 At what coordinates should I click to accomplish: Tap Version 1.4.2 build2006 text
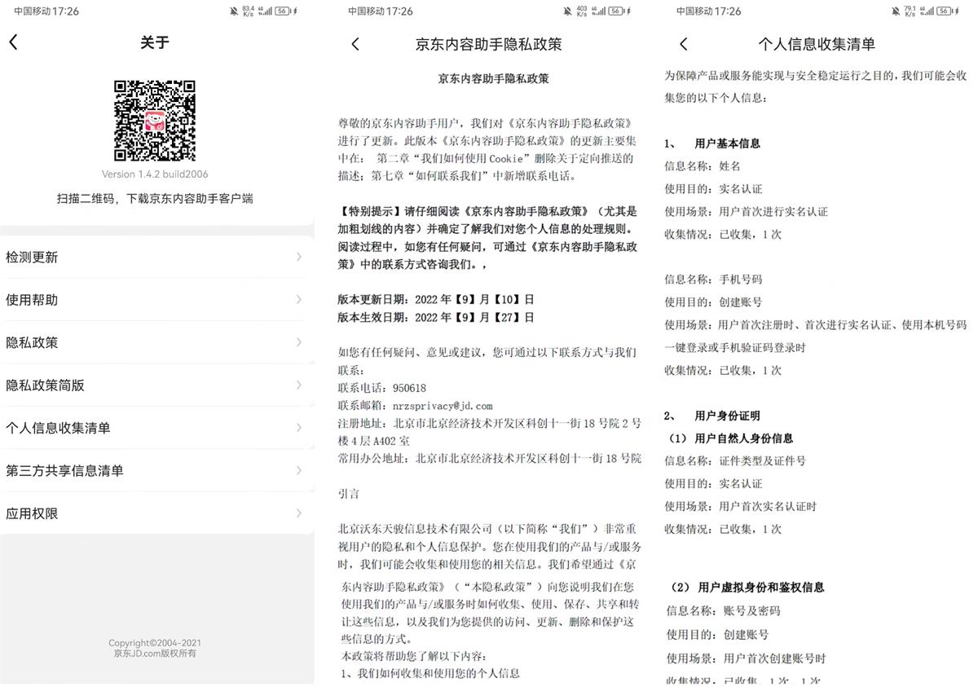point(155,174)
